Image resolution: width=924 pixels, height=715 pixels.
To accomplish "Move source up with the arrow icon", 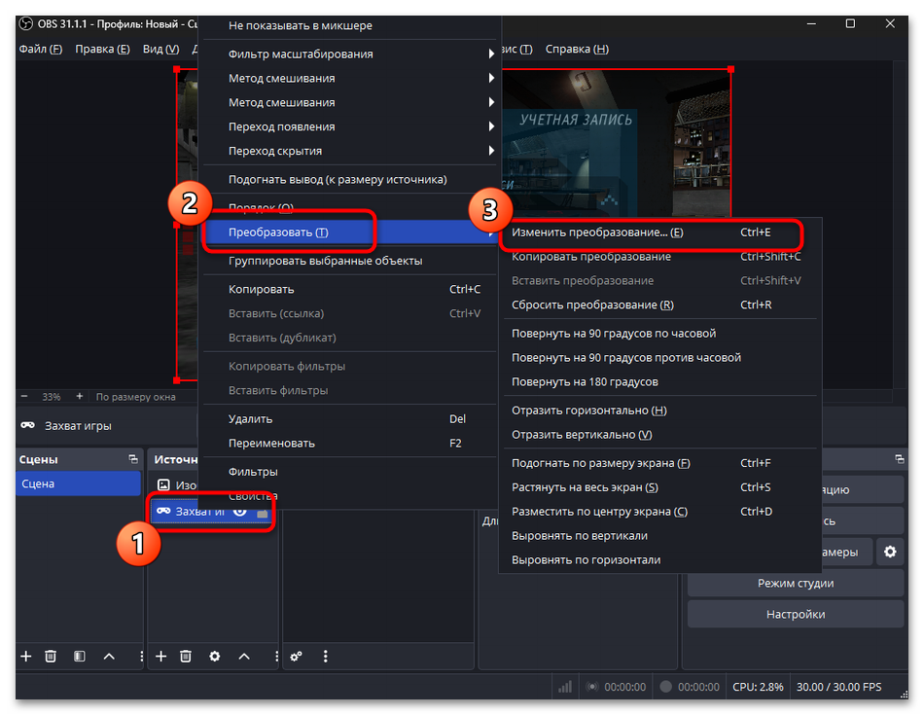I will (x=244, y=656).
